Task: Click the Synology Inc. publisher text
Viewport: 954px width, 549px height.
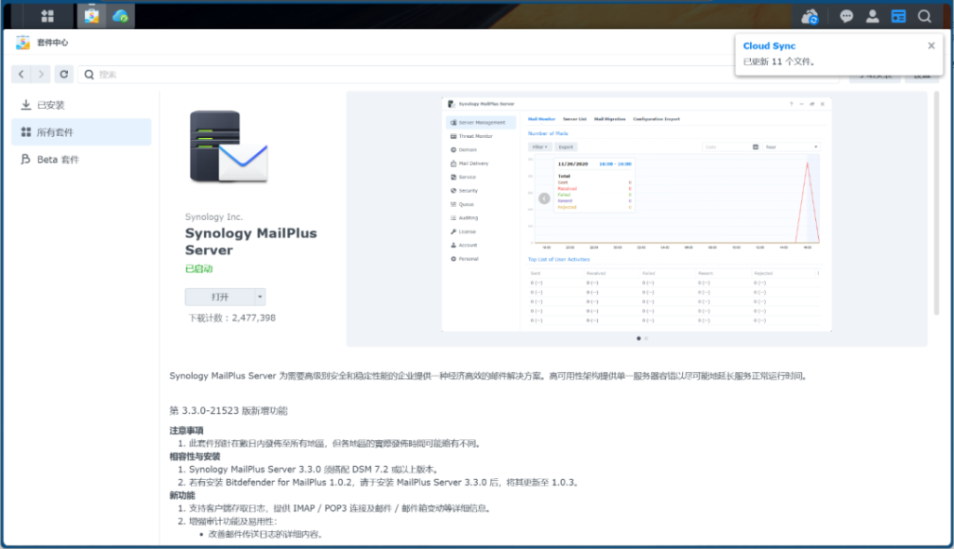Action: pos(213,216)
